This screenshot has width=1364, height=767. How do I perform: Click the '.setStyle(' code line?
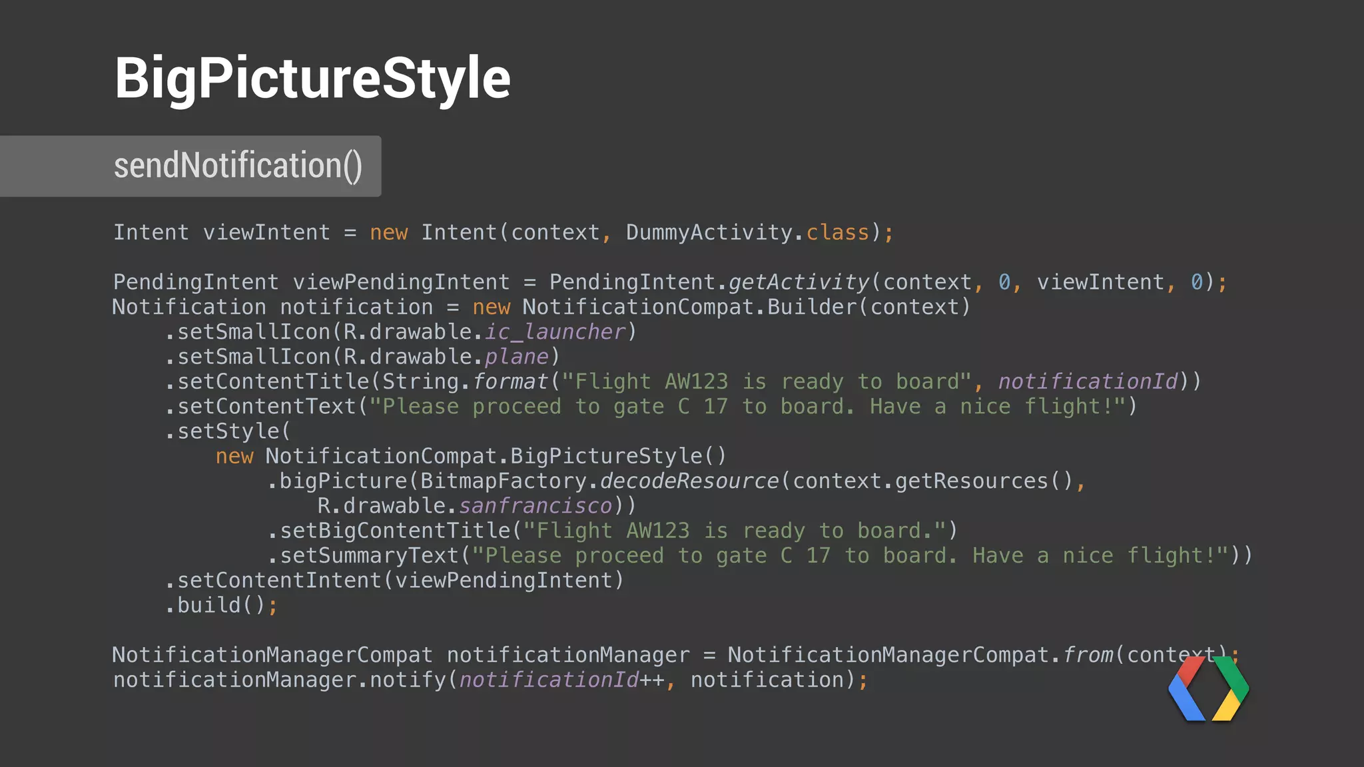[x=228, y=431]
